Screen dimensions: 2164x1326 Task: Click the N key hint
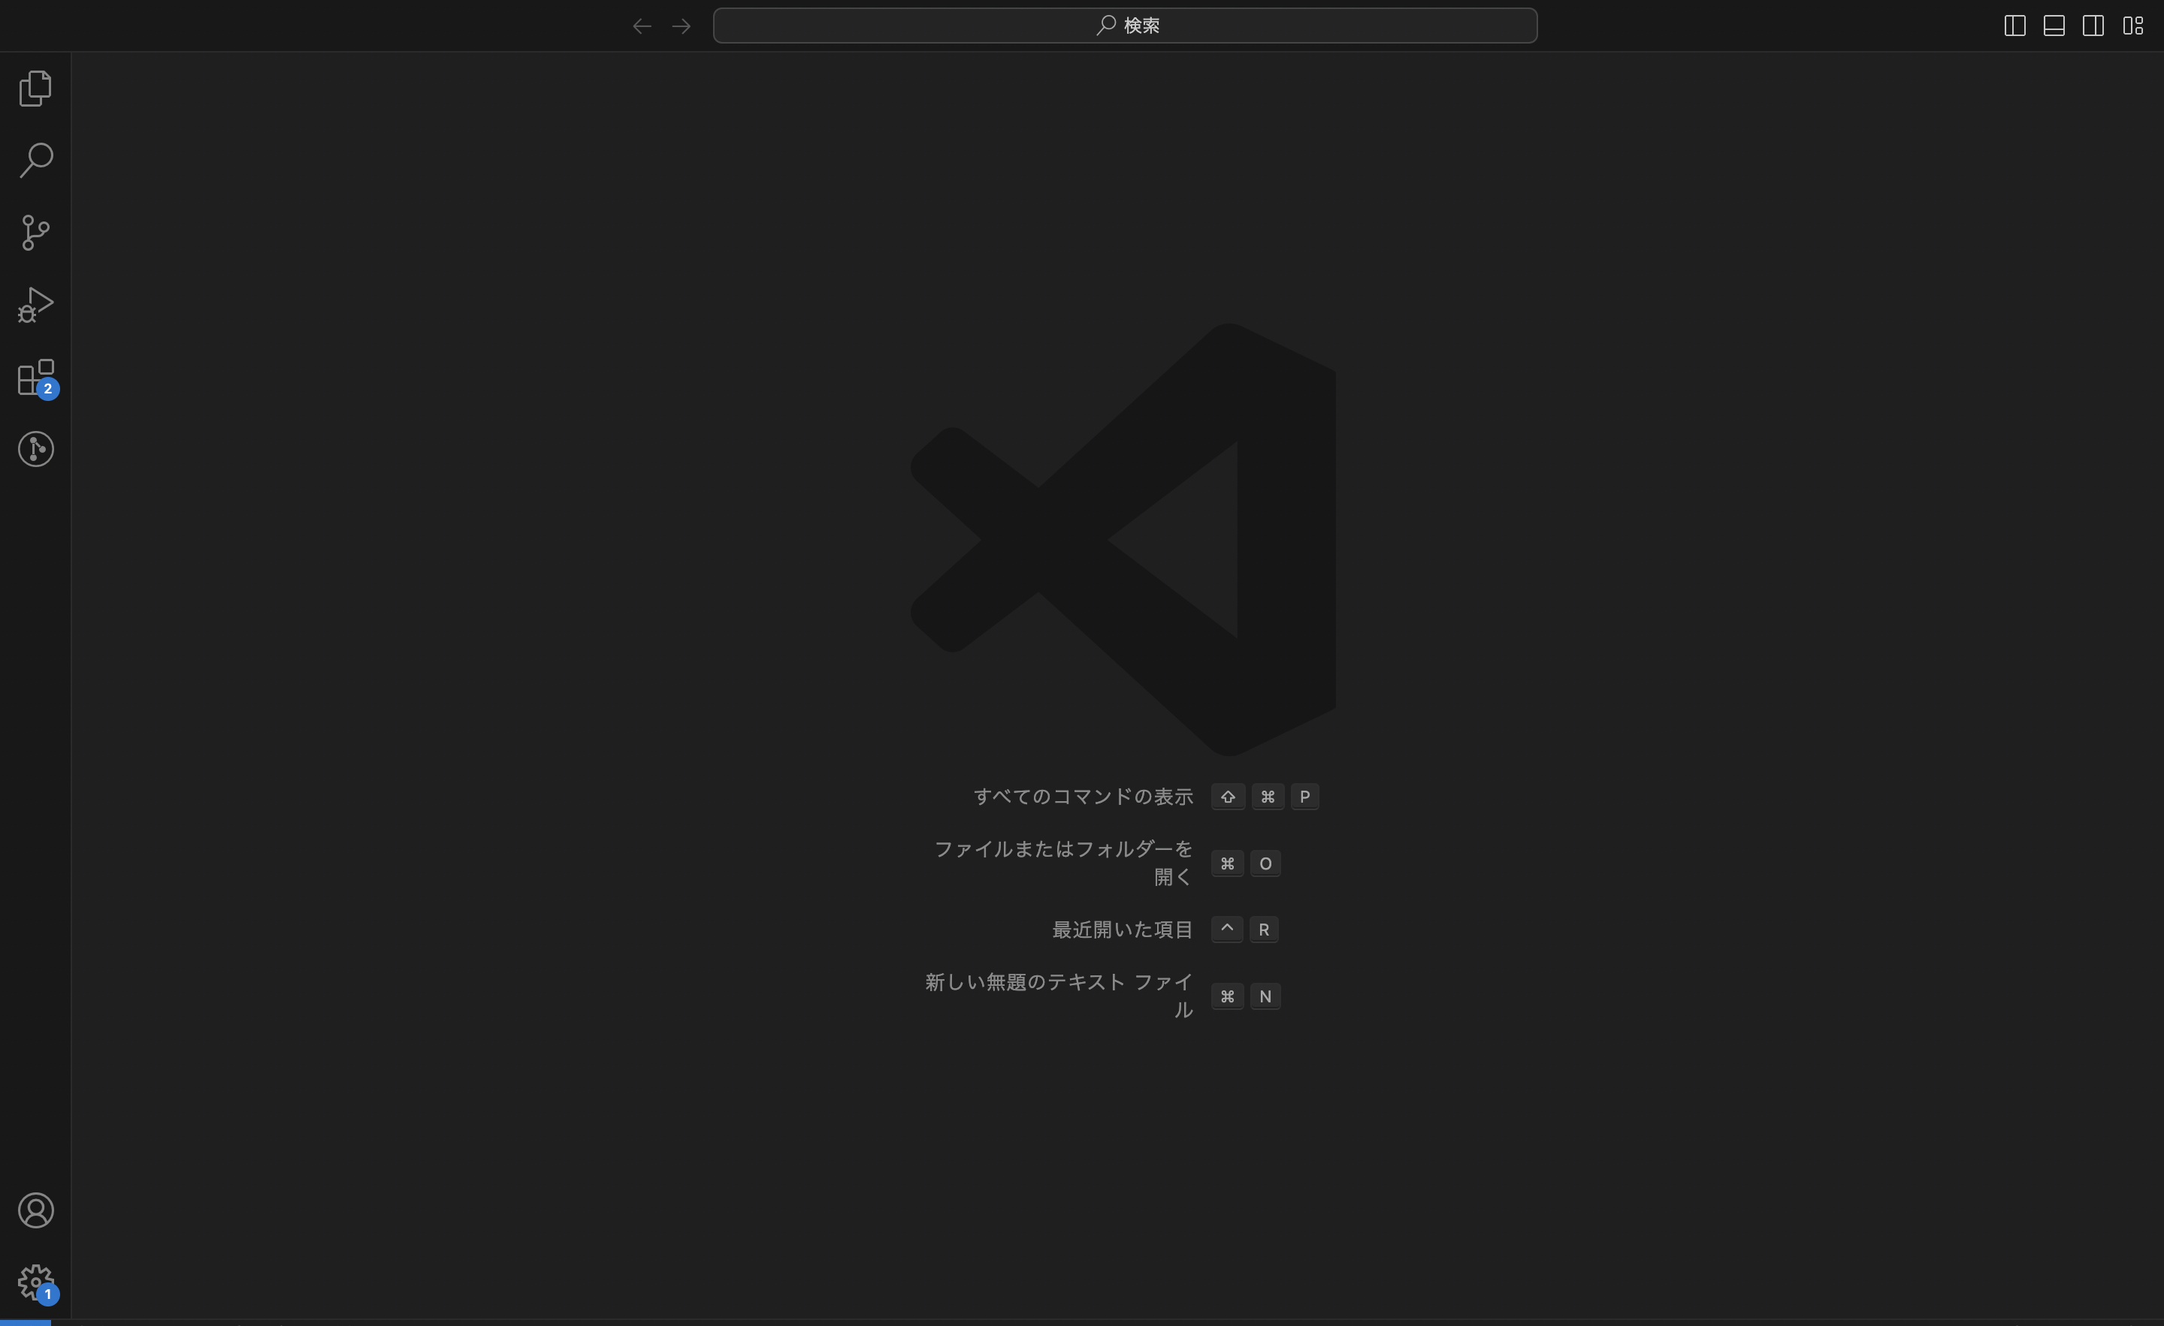pyautogui.click(x=1265, y=996)
